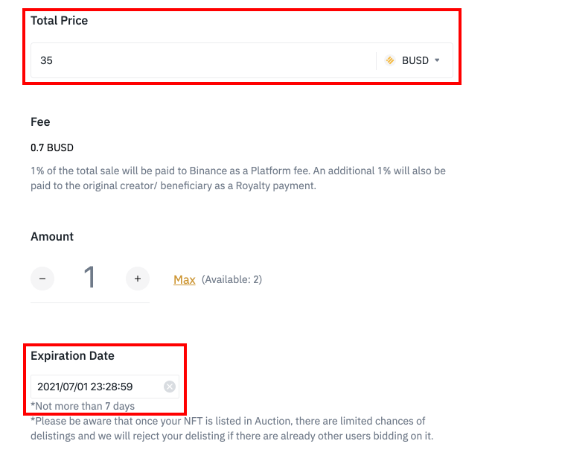Click the Max amount link
The image size is (562, 470).
click(x=185, y=279)
